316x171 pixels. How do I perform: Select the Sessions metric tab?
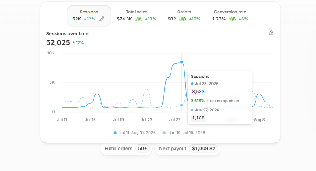click(89, 16)
